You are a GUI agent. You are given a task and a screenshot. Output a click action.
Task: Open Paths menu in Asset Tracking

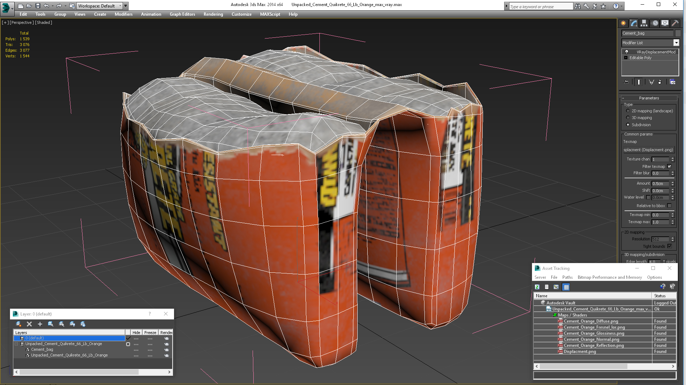pos(567,277)
